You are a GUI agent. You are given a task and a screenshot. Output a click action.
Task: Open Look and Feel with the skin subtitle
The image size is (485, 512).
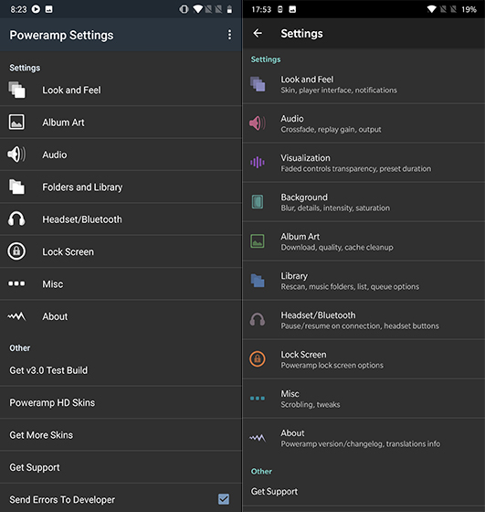364,84
